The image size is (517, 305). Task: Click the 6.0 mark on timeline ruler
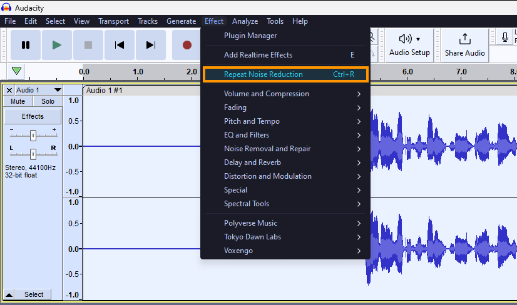coord(407,71)
